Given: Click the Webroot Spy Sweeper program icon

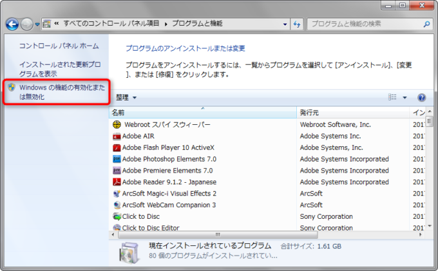Looking at the screenshot, I should coord(117,124).
